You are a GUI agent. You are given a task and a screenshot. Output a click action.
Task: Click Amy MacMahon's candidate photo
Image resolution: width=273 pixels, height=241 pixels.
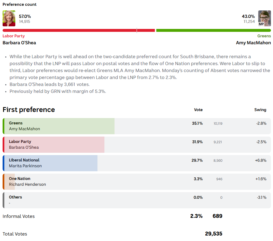point(264,19)
